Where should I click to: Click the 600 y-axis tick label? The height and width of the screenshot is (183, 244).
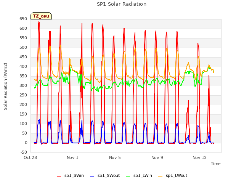tap(23, 28)
